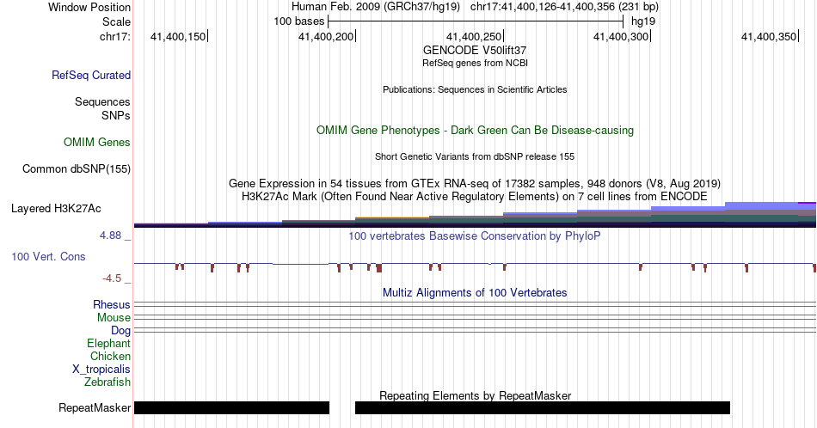The height and width of the screenshot is (428, 817).
Task: Click the Scale label
Action: 116,21
